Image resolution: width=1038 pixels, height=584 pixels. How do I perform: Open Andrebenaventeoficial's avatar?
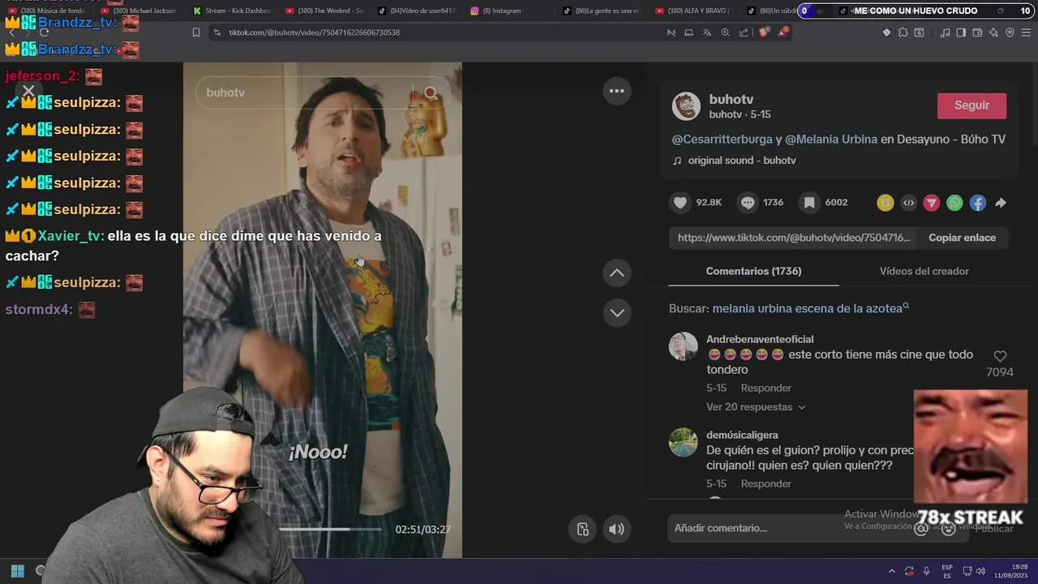coord(683,346)
